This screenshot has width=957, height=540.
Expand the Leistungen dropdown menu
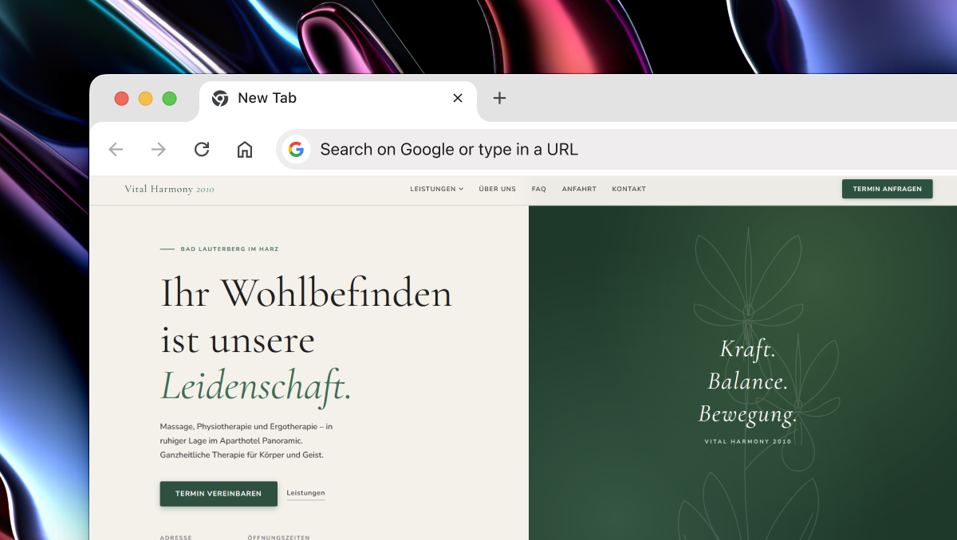[x=436, y=189]
